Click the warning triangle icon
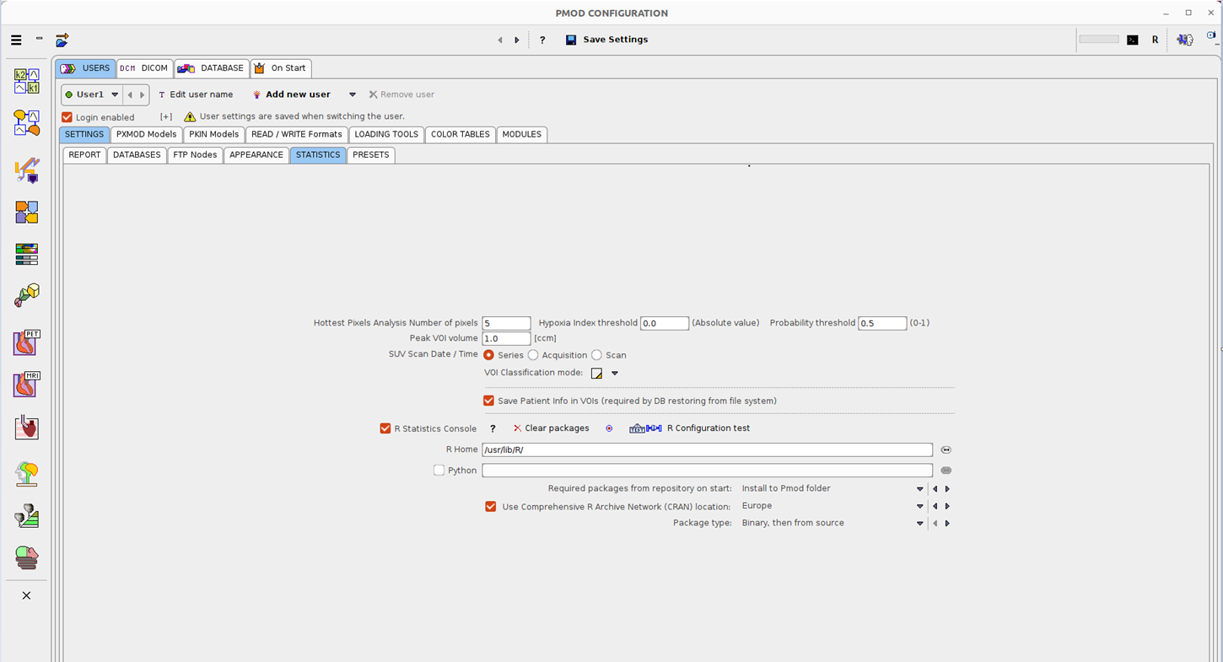This screenshot has height=662, width=1223. (190, 117)
